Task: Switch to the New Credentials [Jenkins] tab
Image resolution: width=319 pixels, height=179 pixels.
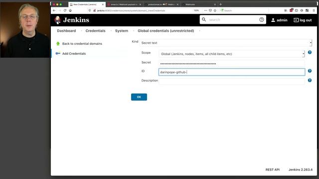Action: [87, 4]
